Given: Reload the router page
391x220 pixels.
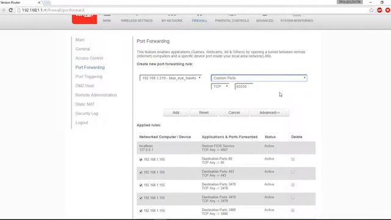Looking at the screenshot, I should [x=11, y=10].
